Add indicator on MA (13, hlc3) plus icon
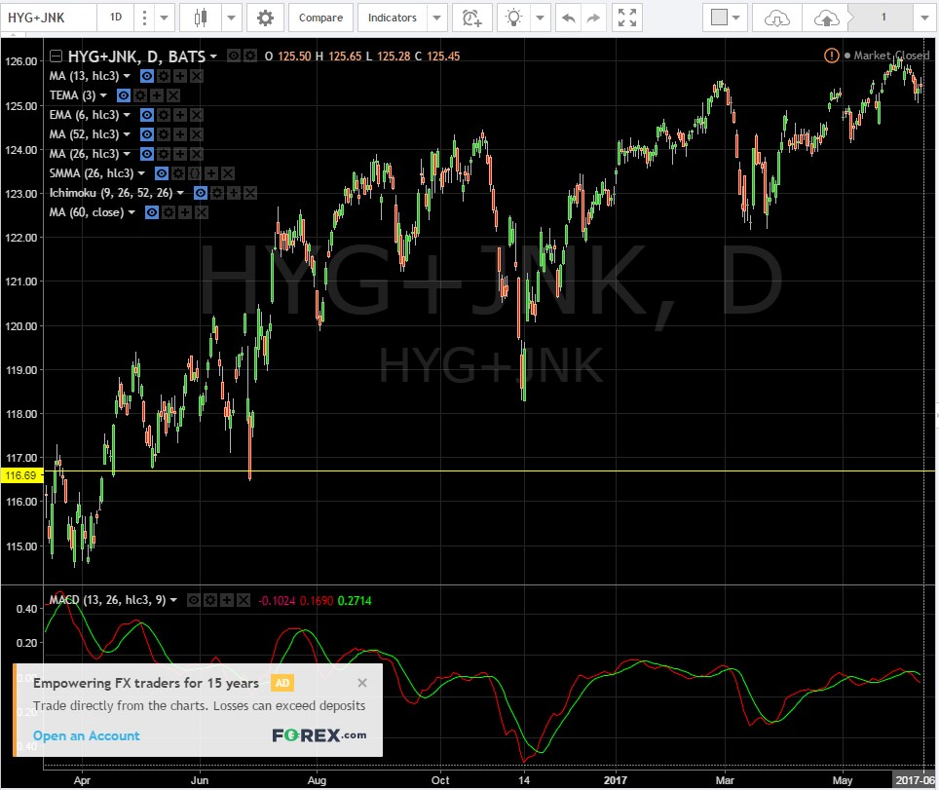The width and height of the screenshot is (939, 790). [x=179, y=76]
